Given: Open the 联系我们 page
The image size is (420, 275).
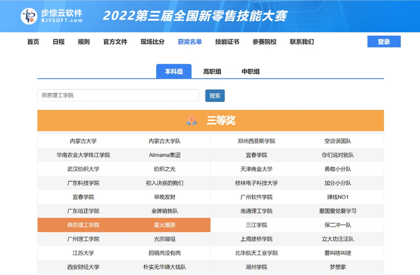Looking at the screenshot, I should tap(301, 42).
